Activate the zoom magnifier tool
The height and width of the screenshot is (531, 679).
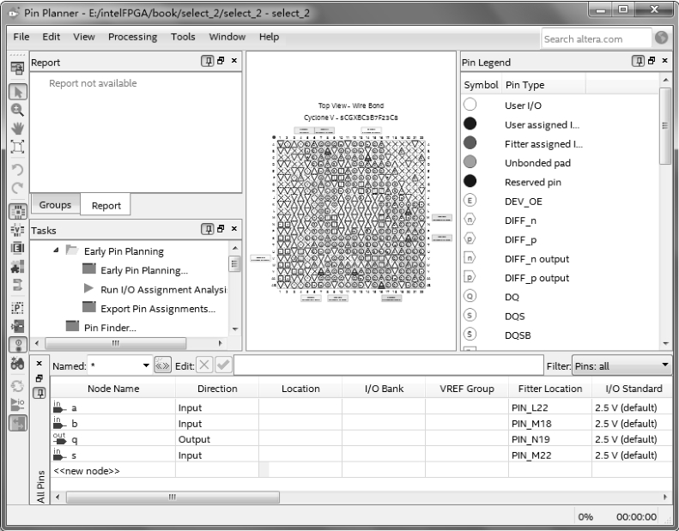pyautogui.click(x=17, y=110)
